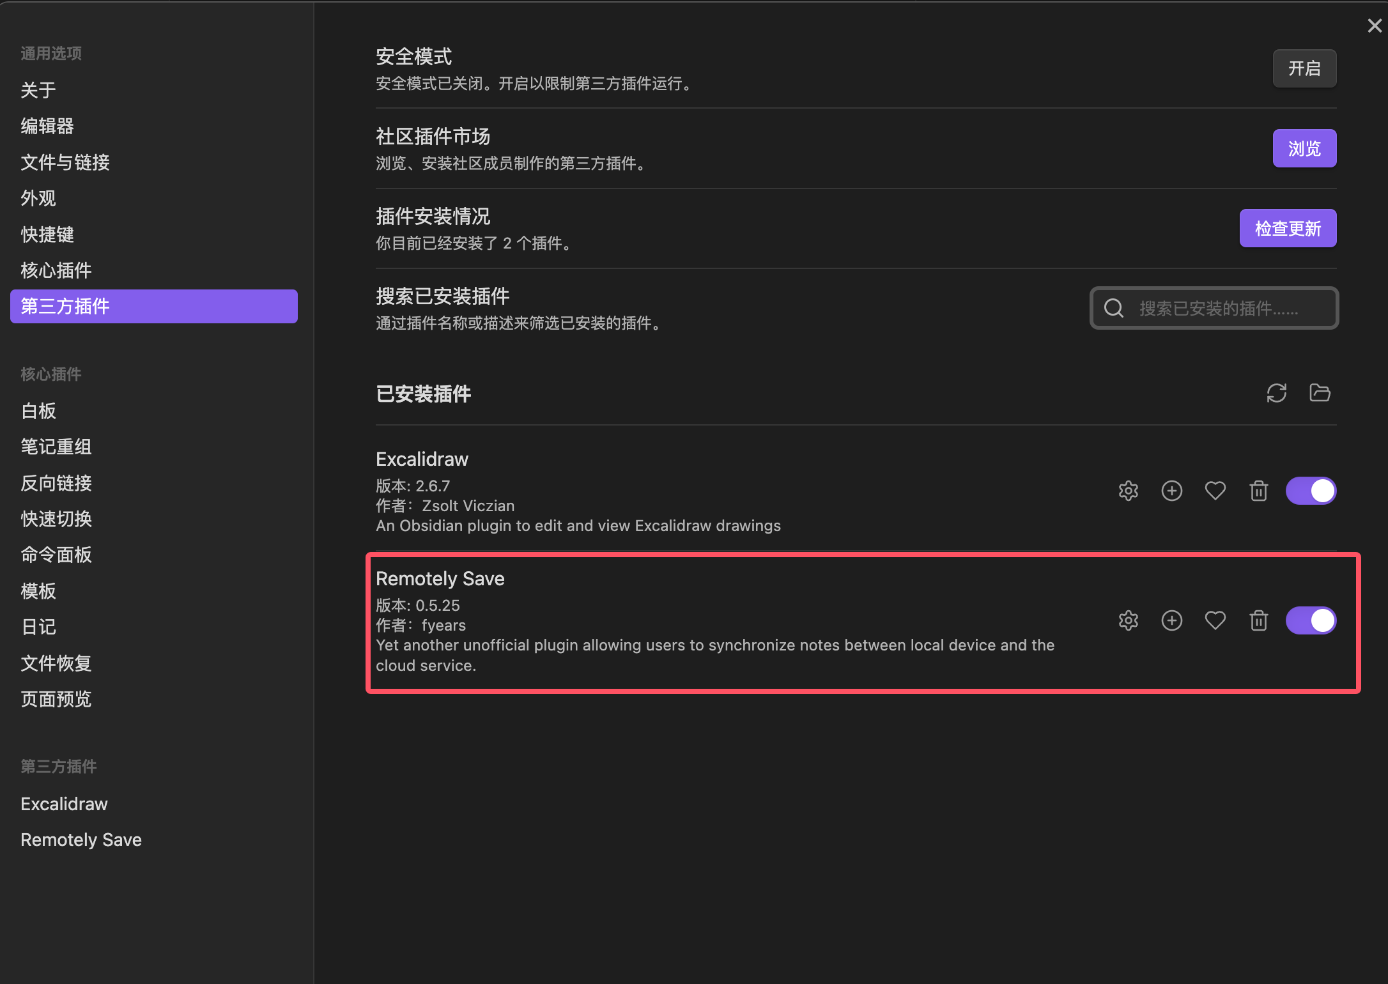Open Excalidraw hotkeys plus icon
The image size is (1388, 984).
[1172, 491]
